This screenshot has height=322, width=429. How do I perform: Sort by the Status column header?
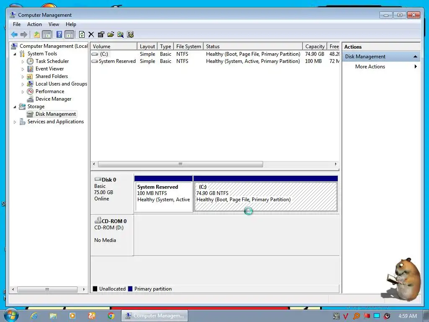point(253,46)
